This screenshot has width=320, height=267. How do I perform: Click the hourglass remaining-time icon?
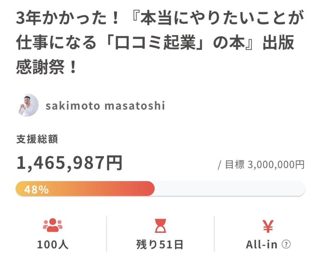(160, 226)
